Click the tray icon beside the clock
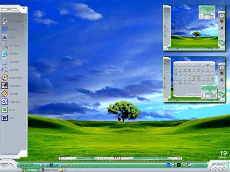Viewport: 230px width, 172px height. click(x=189, y=165)
